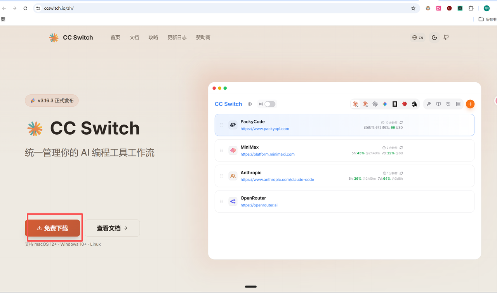Open the v3.16.3 正式发布 announcement badge
The image size is (497, 293).
(x=52, y=101)
